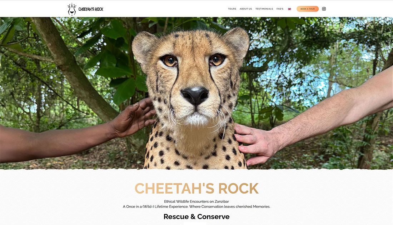Viewport: 393px width, 225px height.
Task: Go to About Us page
Action: (246, 9)
